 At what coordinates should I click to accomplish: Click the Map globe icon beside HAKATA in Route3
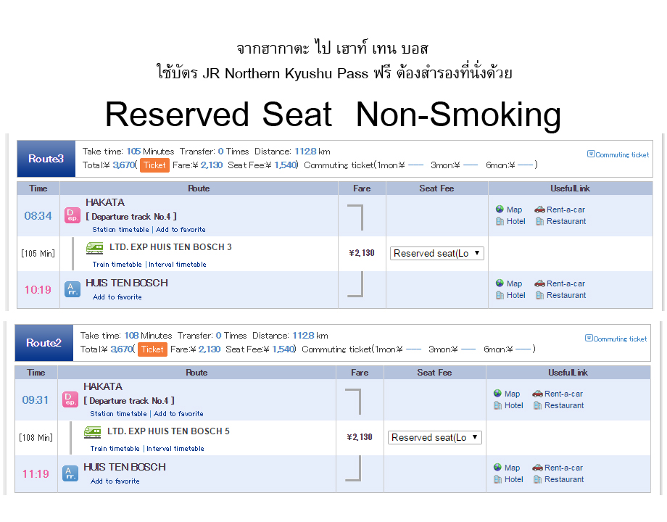click(x=500, y=210)
